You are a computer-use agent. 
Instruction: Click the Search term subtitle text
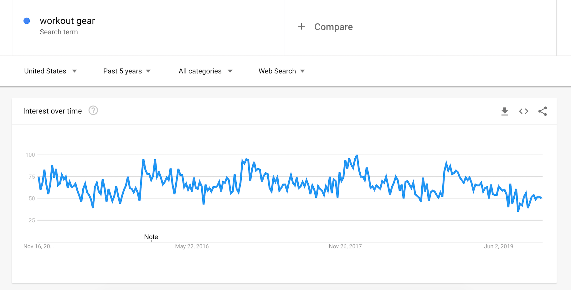59,32
